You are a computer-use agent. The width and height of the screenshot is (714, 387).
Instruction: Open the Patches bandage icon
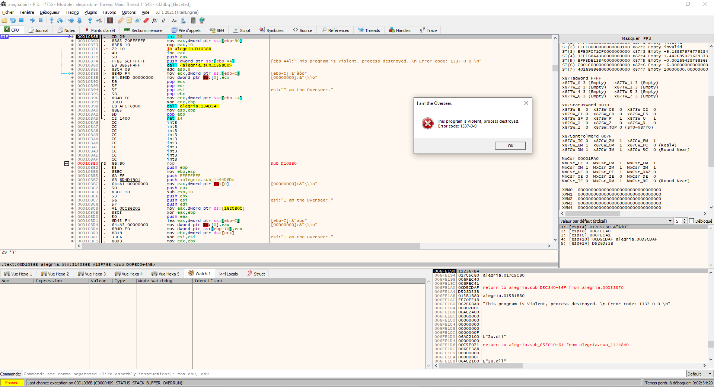coord(120,20)
